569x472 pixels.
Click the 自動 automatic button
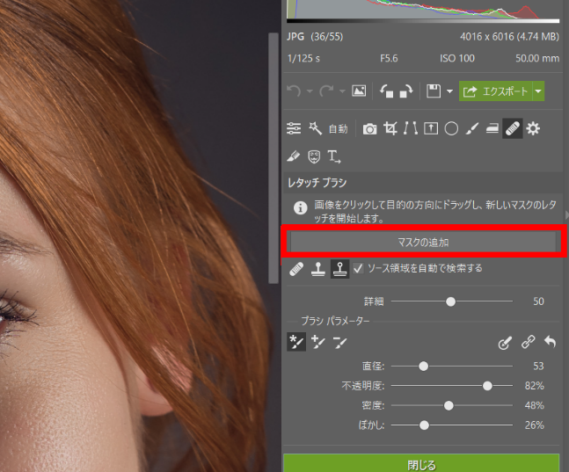pyautogui.click(x=339, y=129)
